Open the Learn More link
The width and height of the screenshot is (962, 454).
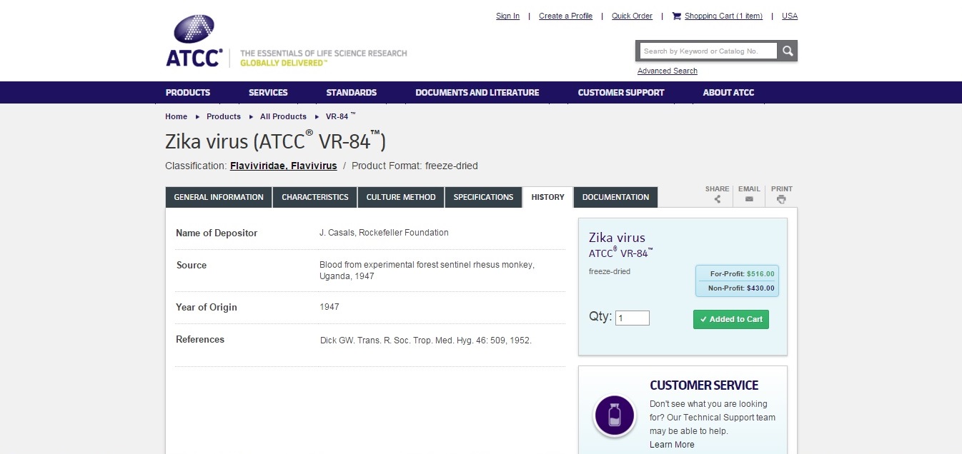click(x=672, y=445)
